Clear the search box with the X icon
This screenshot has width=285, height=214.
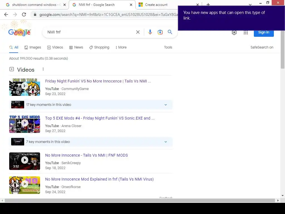(138, 32)
